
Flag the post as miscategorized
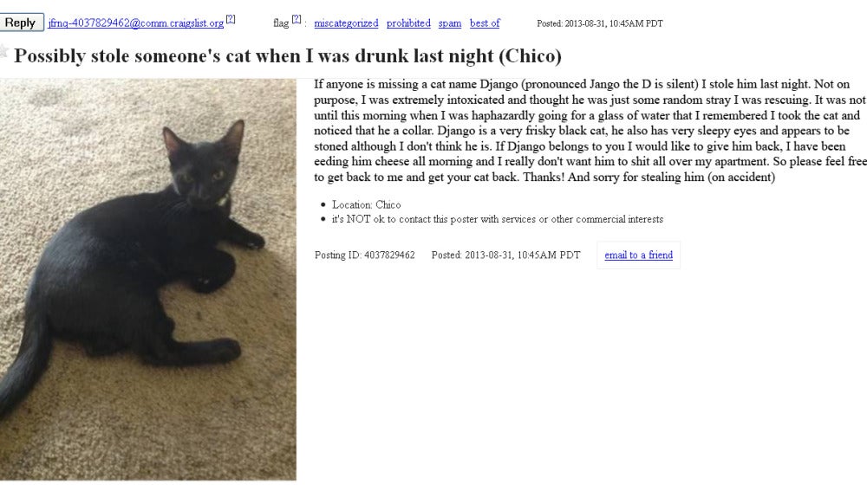[x=346, y=23]
